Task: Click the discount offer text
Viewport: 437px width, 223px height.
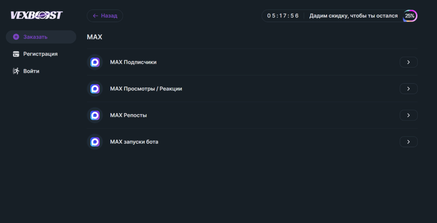Action: (353, 16)
